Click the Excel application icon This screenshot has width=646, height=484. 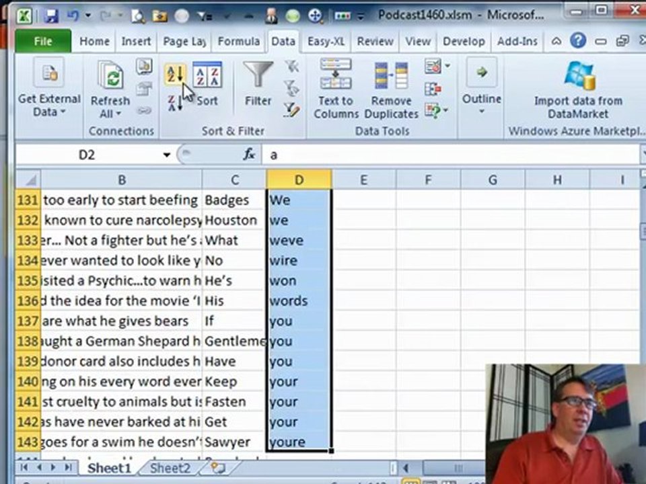[25, 16]
